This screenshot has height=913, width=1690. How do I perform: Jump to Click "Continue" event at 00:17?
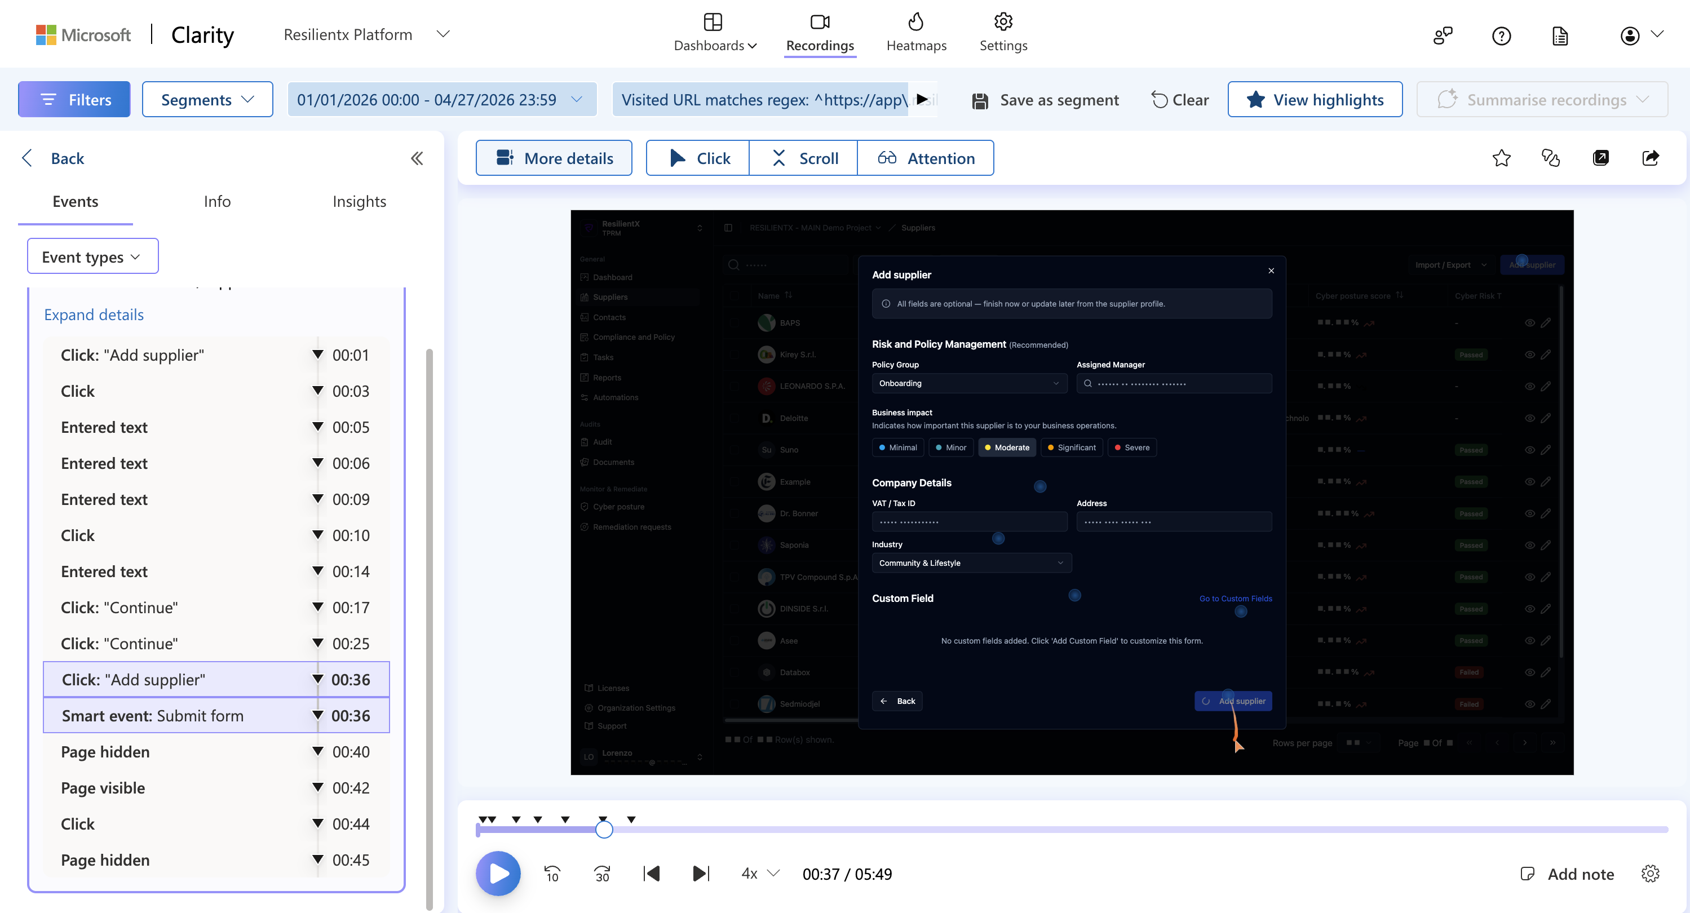point(216,608)
